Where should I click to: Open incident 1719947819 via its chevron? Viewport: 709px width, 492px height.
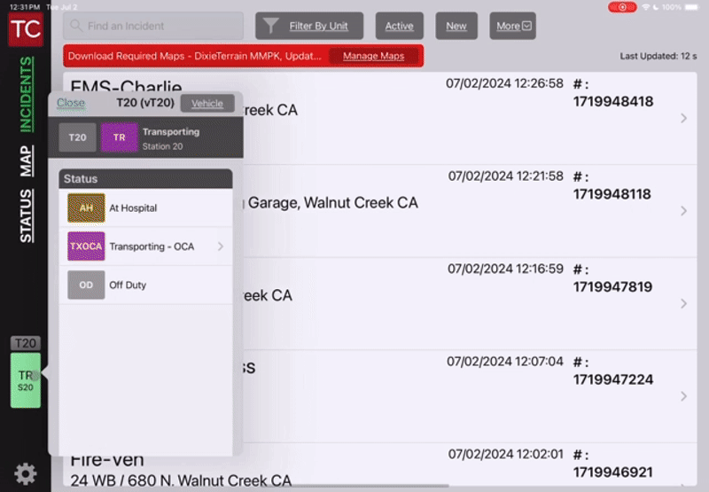[683, 303]
